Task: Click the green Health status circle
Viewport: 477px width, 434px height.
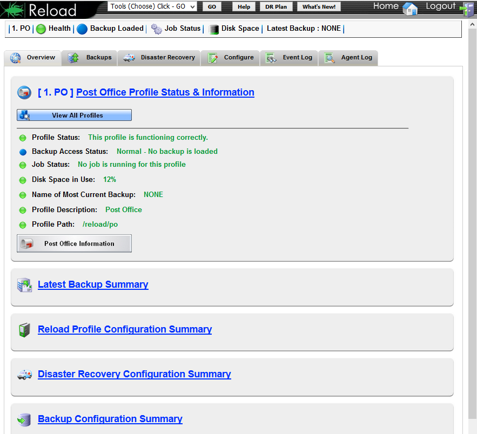Action: (x=41, y=29)
